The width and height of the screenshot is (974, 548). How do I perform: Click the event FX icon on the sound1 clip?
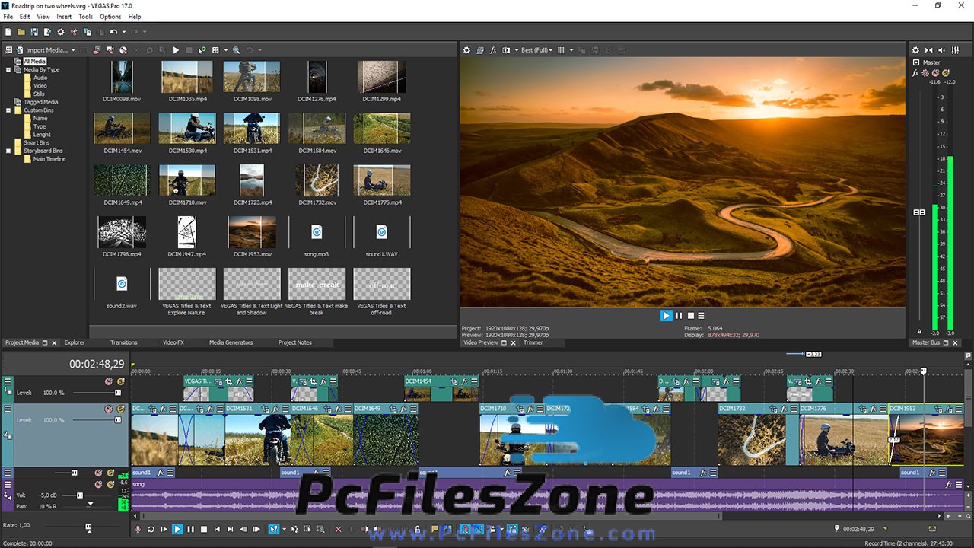[161, 473]
